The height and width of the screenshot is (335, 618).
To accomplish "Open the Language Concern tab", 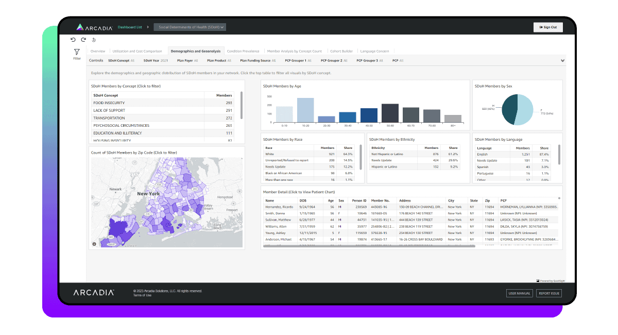I will pos(375,51).
